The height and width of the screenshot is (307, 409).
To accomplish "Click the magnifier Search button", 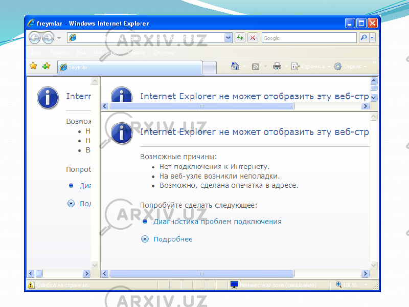I will click(363, 38).
